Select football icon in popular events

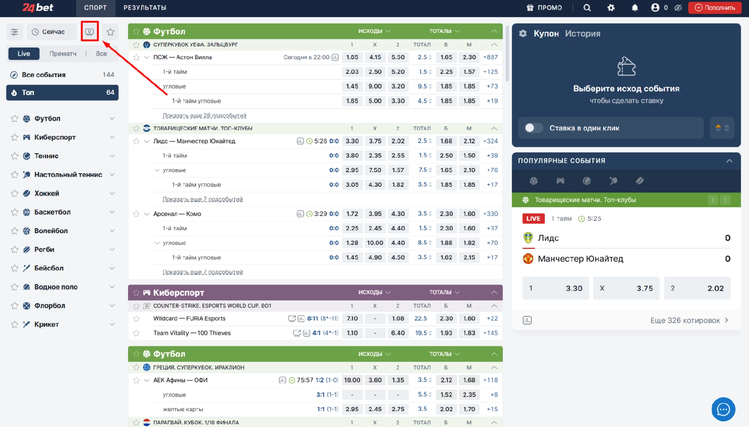(x=534, y=181)
